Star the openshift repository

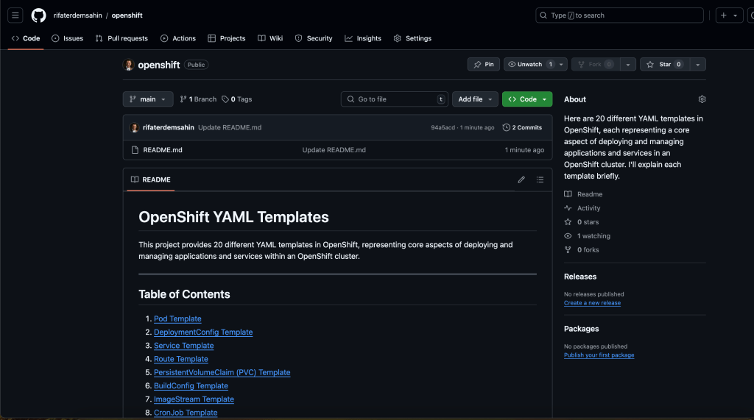tap(665, 65)
